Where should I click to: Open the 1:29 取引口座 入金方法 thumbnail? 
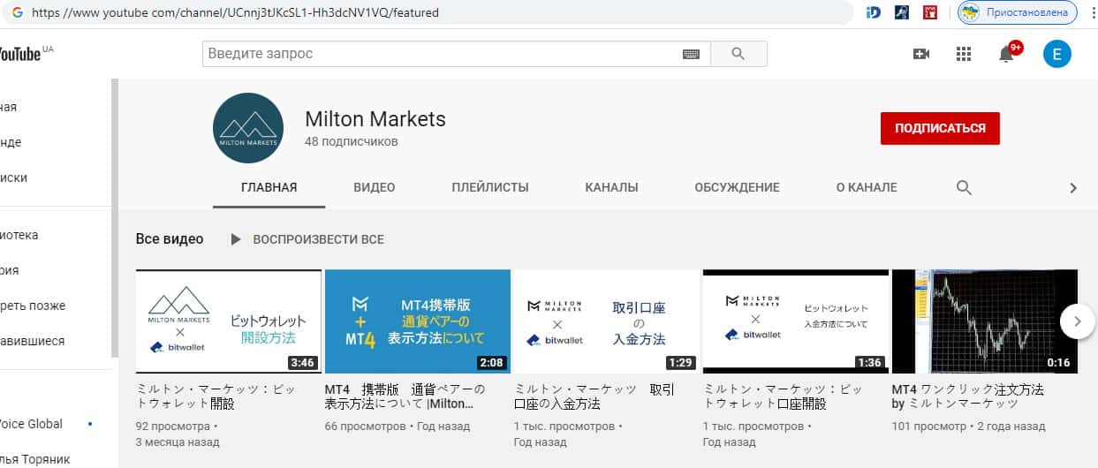click(607, 321)
